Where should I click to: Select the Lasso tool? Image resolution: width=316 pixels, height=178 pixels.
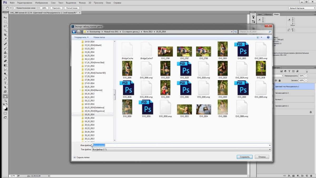coord(5,26)
